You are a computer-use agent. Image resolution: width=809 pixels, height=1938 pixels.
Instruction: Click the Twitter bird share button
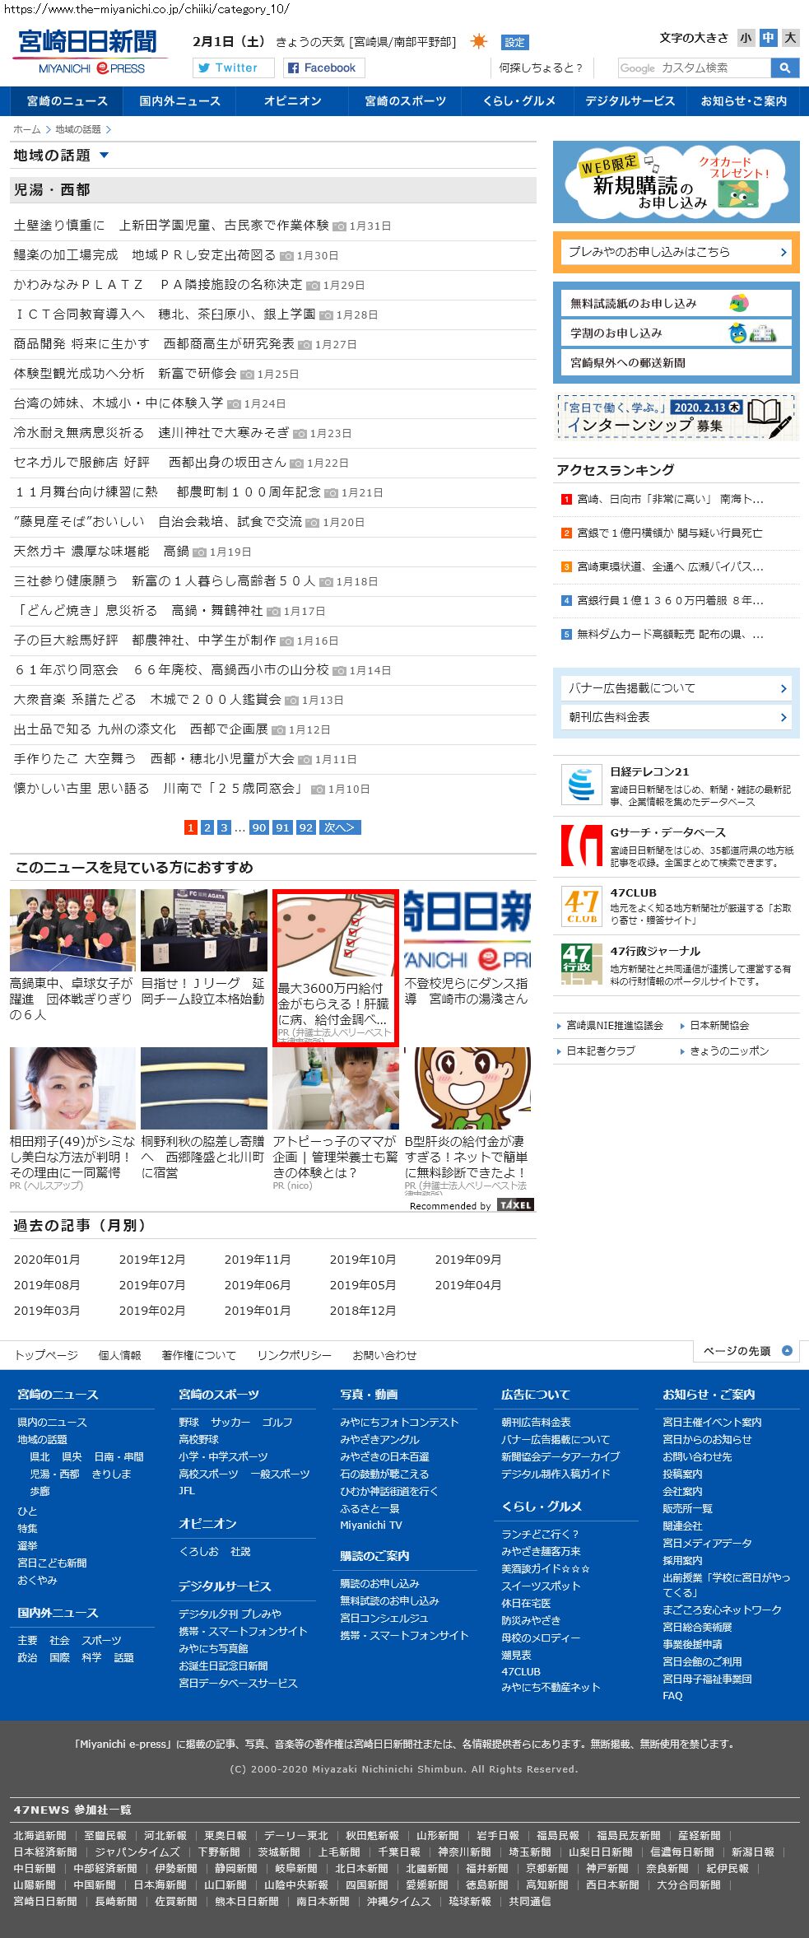[x=233, y=68]
